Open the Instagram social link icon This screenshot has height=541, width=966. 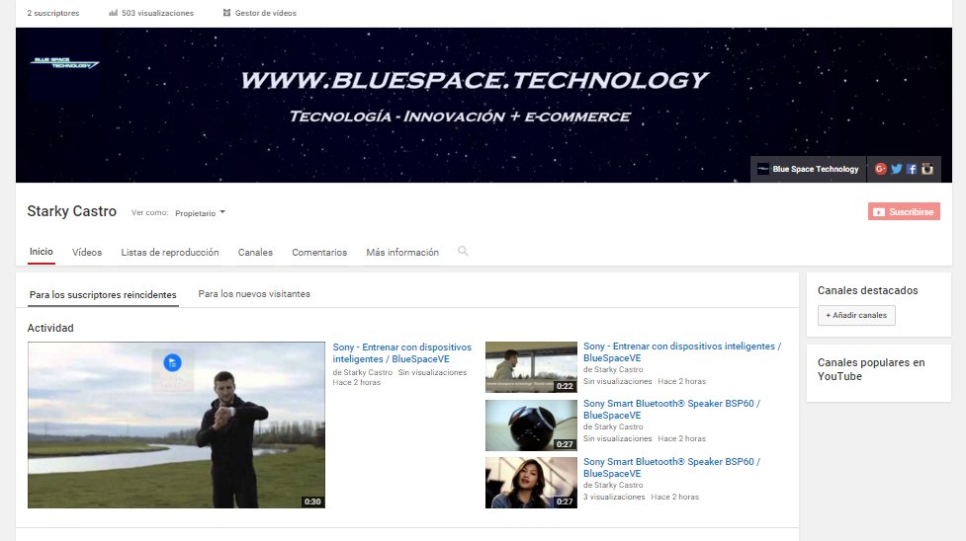pyautogui.click(x=927, y=169)
